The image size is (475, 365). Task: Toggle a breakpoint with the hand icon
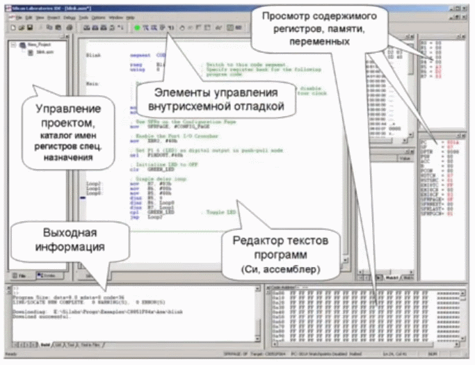coord(182,28)
